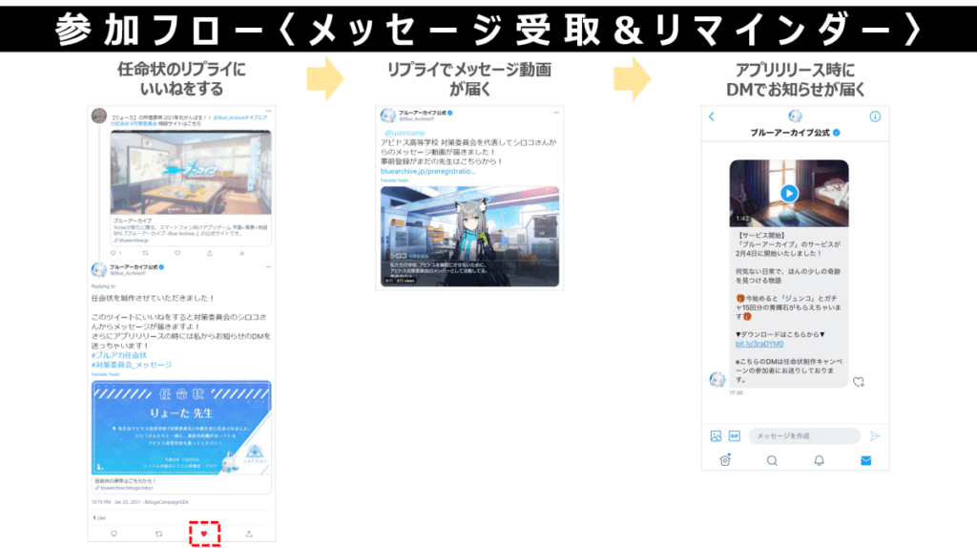Go to Home tab in DM bottom navigation

[x=725, y=460]
